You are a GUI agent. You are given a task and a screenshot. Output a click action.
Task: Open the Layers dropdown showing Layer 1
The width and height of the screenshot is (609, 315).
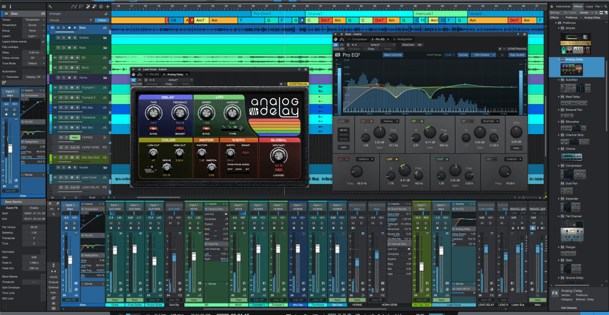(33, 36)
